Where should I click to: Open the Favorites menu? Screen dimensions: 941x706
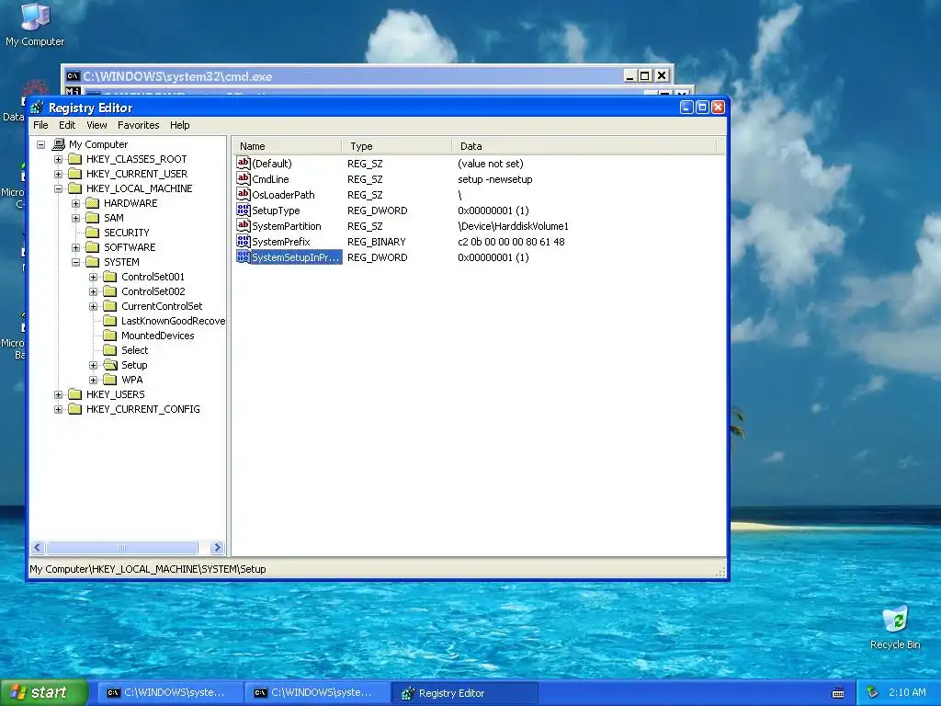click(138, 125)
